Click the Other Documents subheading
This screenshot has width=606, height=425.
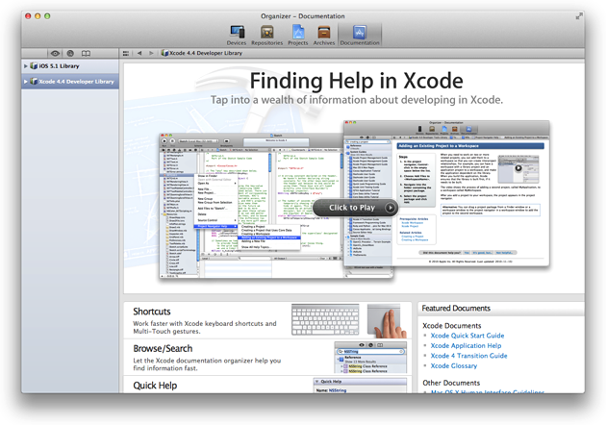click(451, 383)
